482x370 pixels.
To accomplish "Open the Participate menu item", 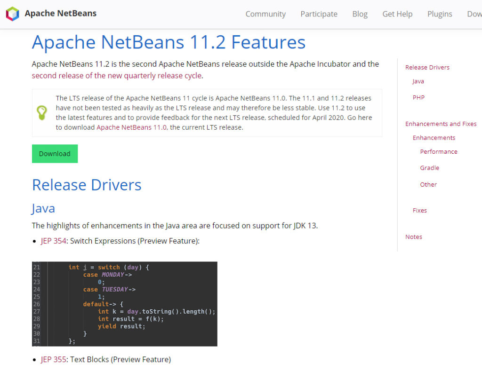I will point(319,14).
